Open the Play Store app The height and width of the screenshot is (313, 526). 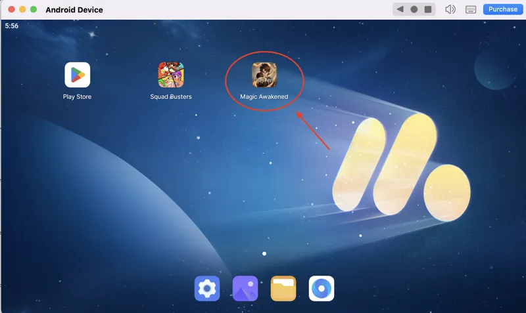coord(77,75)
